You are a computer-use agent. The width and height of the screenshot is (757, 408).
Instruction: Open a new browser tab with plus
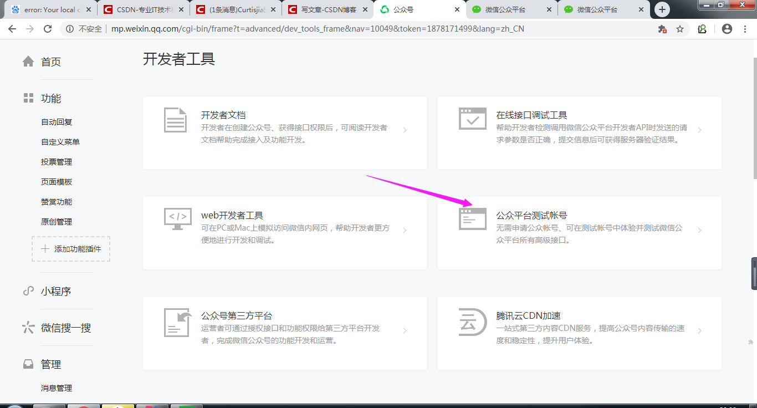[x=662, y=9]
